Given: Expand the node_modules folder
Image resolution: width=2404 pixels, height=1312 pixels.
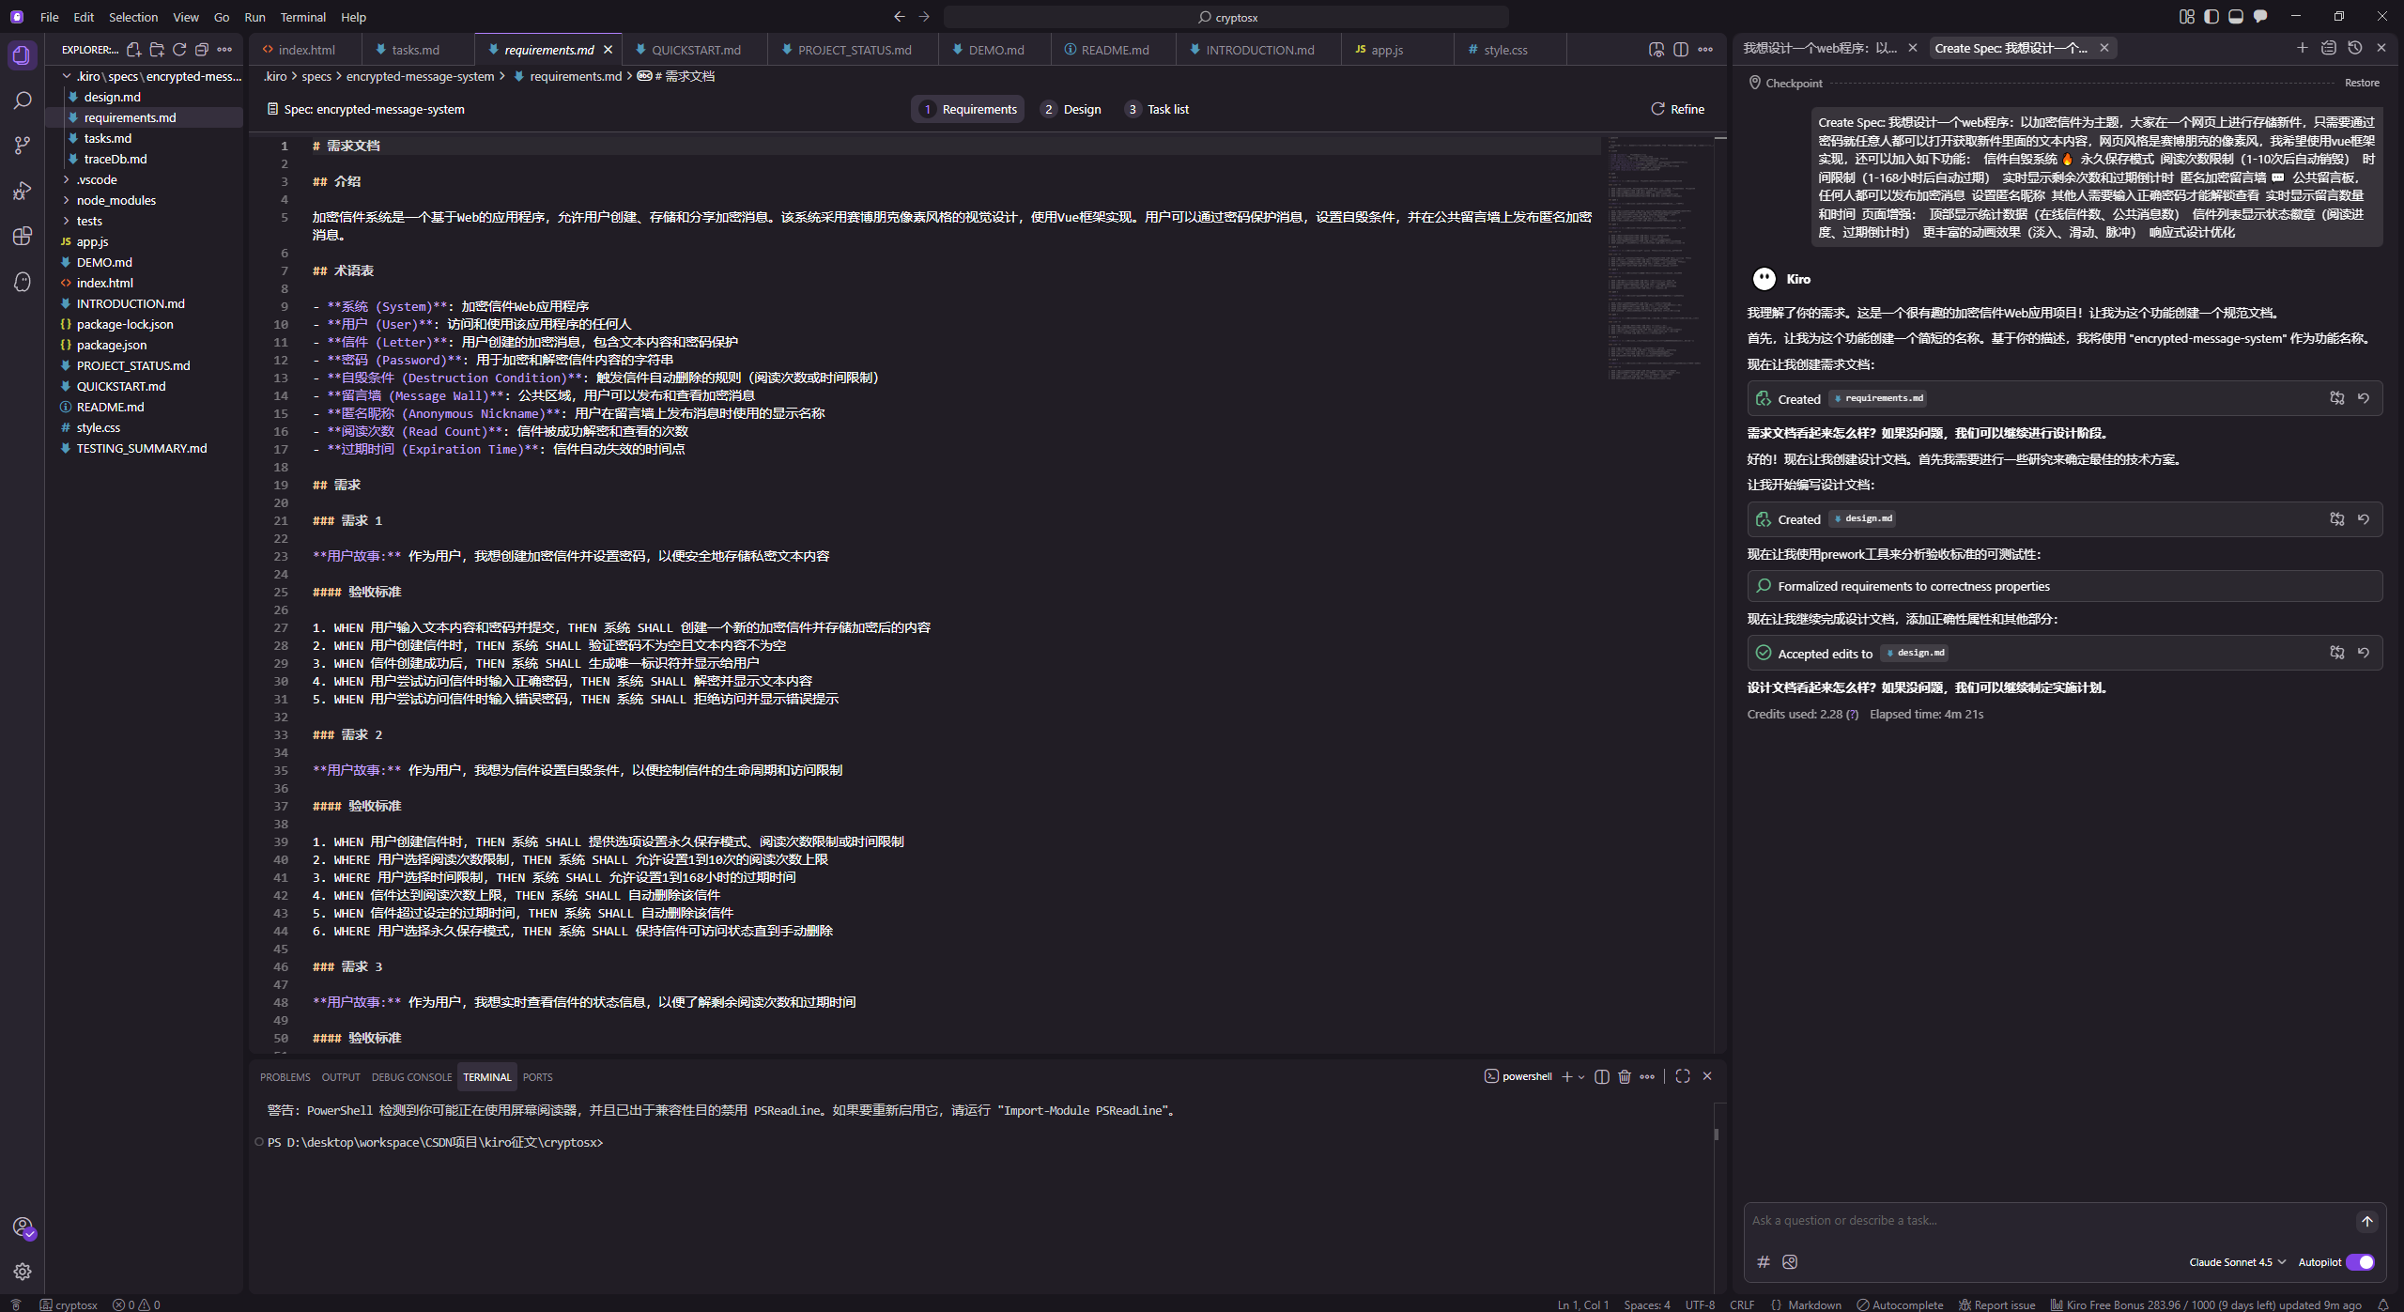Looking at the screenshot, I should (116, 200).
